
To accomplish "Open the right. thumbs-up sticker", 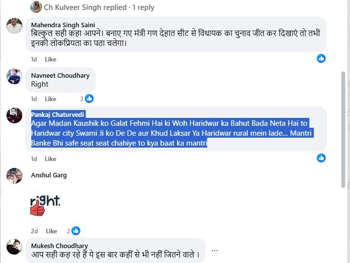I will point(45,205).
